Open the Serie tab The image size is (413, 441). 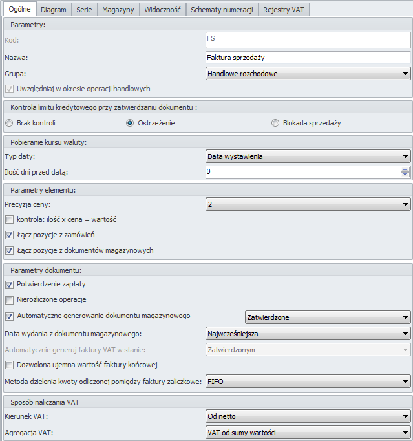click(84, 10)
